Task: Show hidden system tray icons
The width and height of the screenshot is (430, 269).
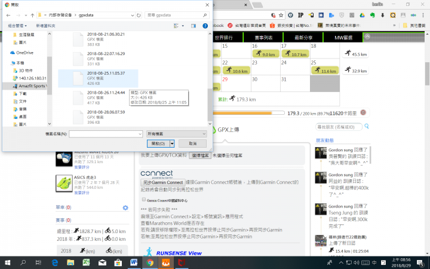Action: pos(341,262)
